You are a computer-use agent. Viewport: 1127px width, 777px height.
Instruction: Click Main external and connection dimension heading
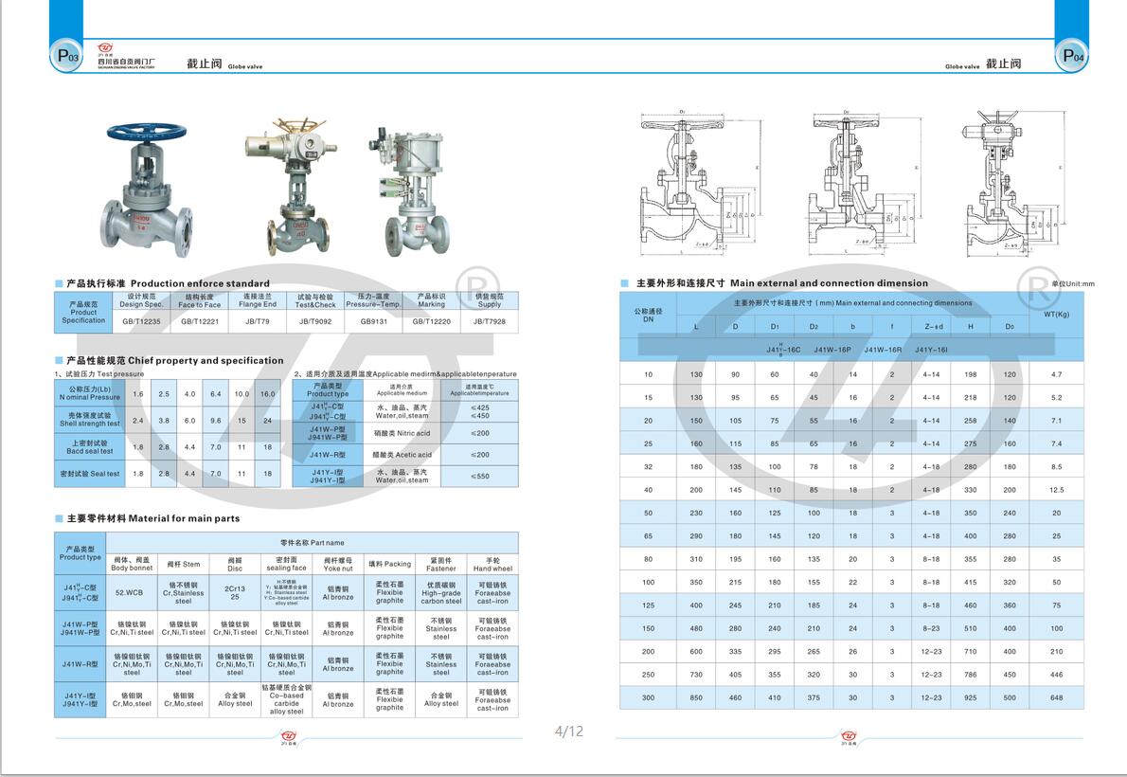(x=781, y=283)
